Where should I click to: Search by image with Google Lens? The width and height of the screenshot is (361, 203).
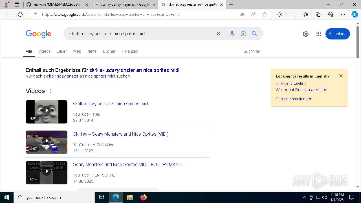point(243,34)
